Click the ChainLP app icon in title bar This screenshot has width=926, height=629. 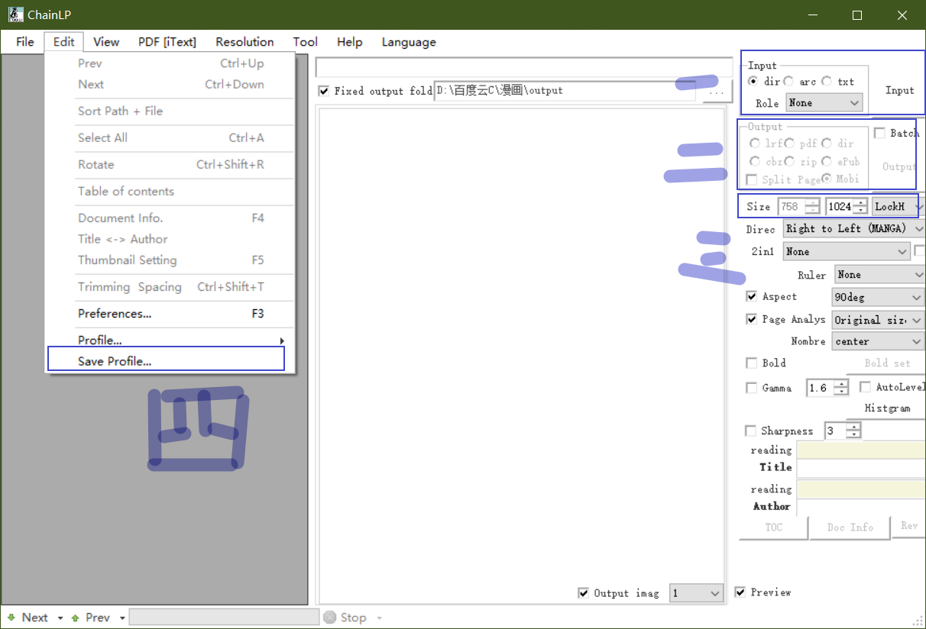(15, 15)
